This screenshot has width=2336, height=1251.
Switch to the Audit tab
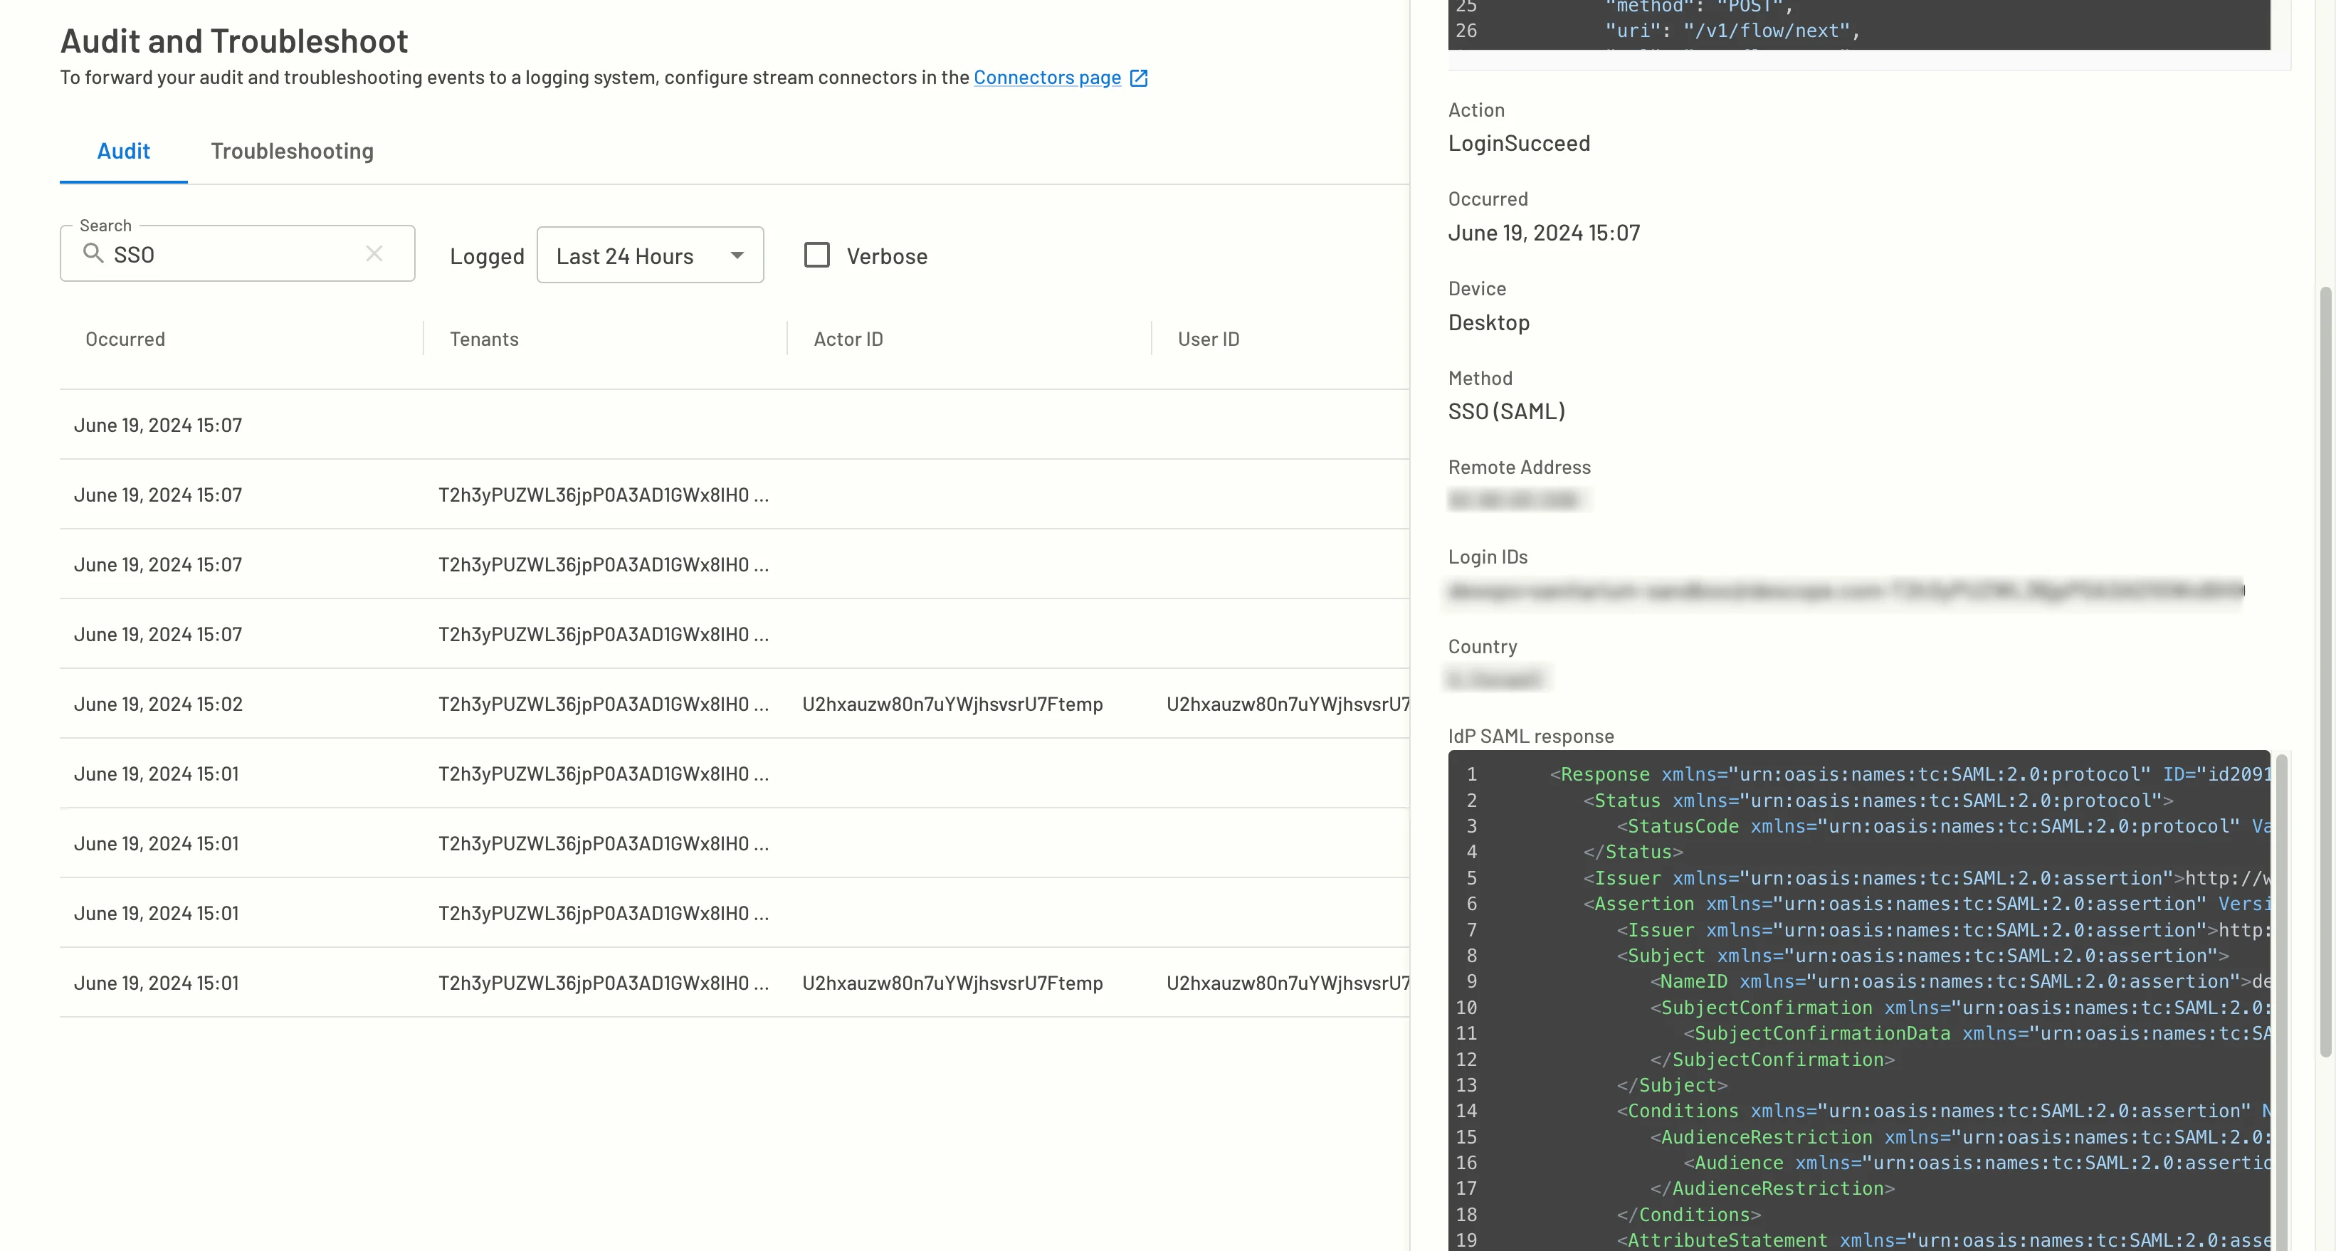click(123, 152)
